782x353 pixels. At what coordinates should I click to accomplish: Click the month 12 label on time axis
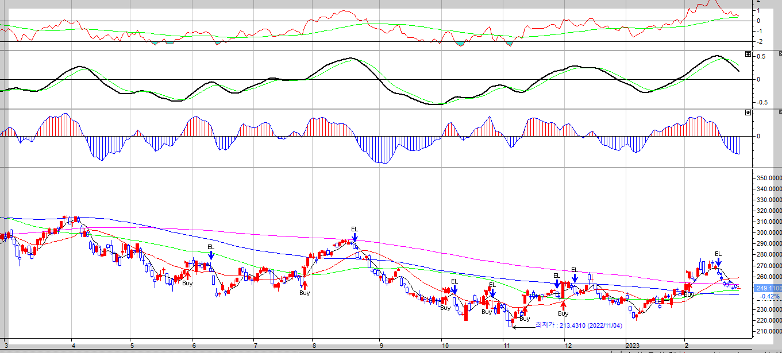[568, 346]
